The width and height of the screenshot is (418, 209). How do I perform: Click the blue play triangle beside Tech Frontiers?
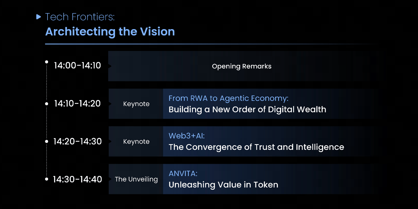pyautogui.click(x=39, y=17)
